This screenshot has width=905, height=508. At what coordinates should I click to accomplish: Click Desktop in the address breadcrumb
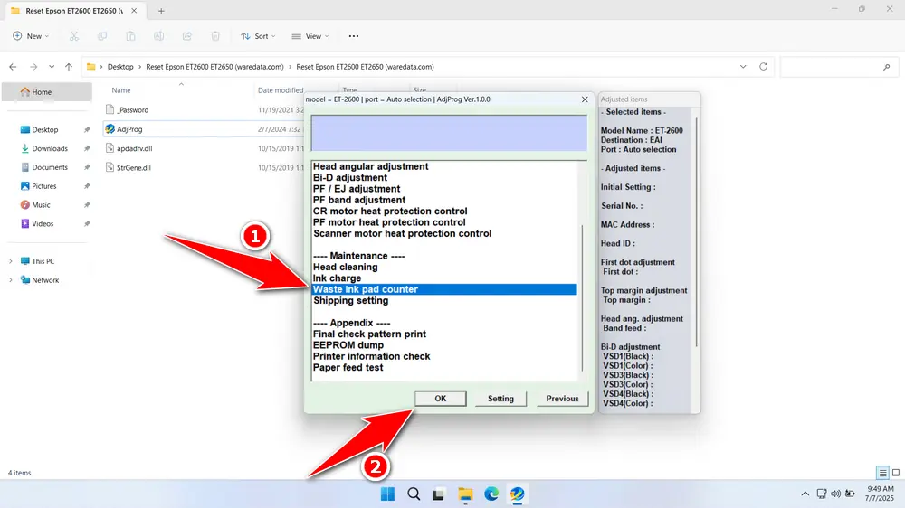(x=120, y=67)
